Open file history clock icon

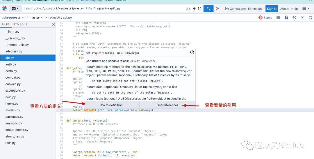pos(294,18)
